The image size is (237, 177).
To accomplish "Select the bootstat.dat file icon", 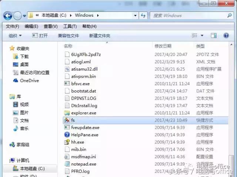I will (67, 91).
